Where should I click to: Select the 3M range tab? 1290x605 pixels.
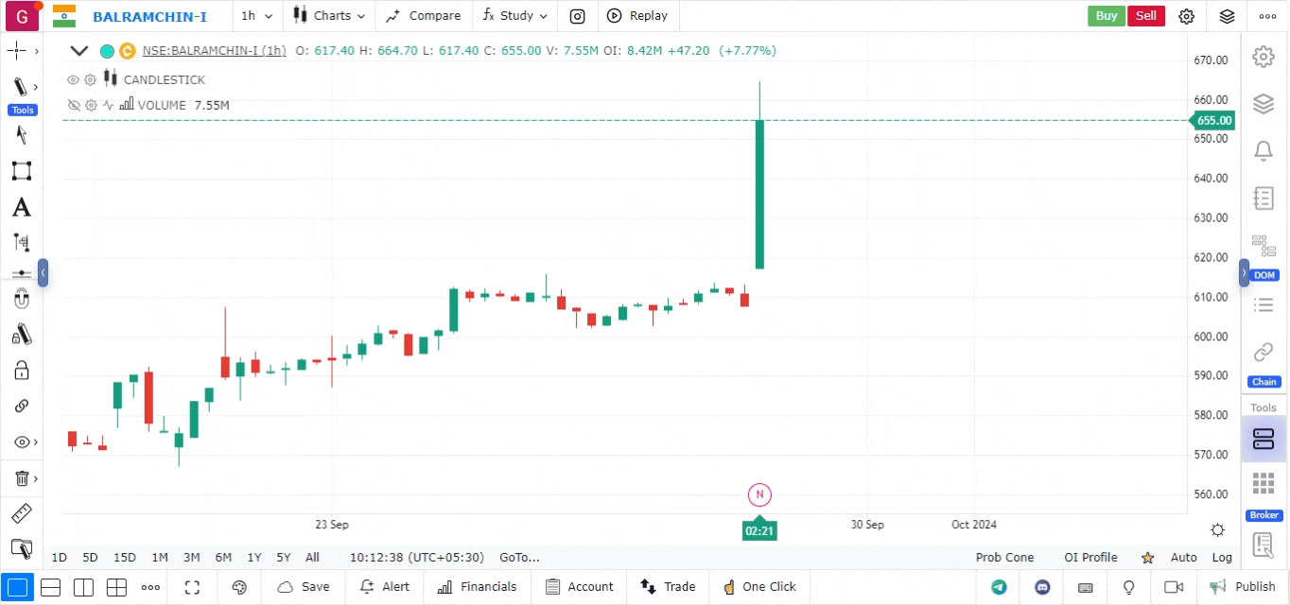[191, 558]
